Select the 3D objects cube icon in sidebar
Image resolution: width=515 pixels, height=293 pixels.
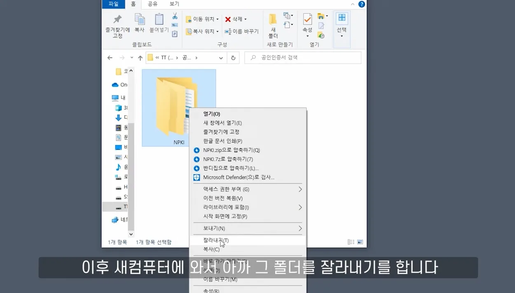[x=119, y=108]
